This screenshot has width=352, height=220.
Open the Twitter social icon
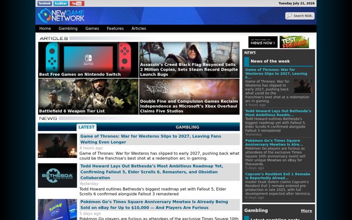click(x=61, y=3)
